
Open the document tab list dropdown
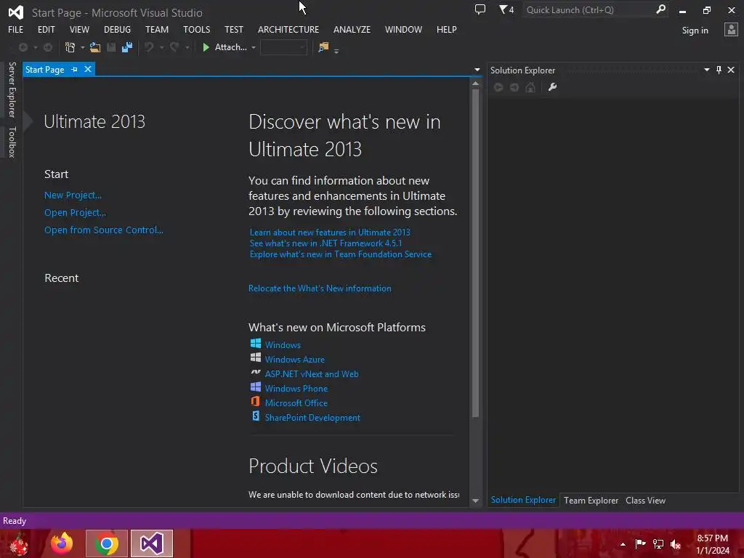tap(477, 70)
